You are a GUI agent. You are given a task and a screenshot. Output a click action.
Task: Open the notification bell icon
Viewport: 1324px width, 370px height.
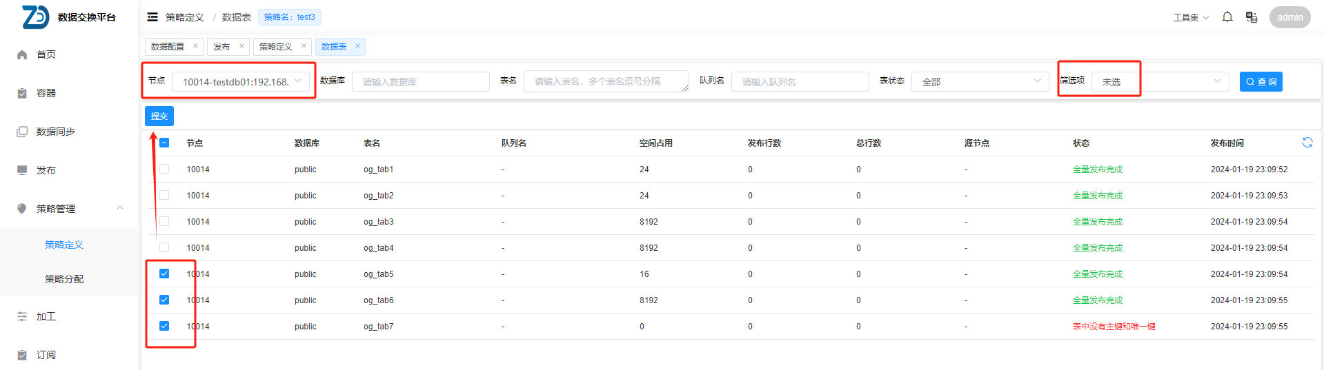1227,17
